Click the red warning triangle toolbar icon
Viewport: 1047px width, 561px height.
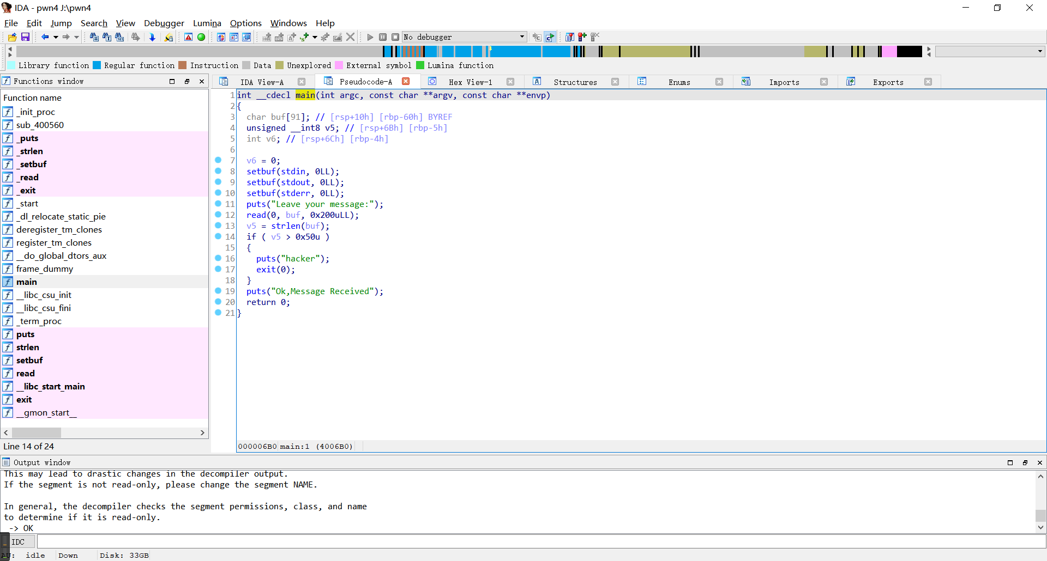[188, 37]
